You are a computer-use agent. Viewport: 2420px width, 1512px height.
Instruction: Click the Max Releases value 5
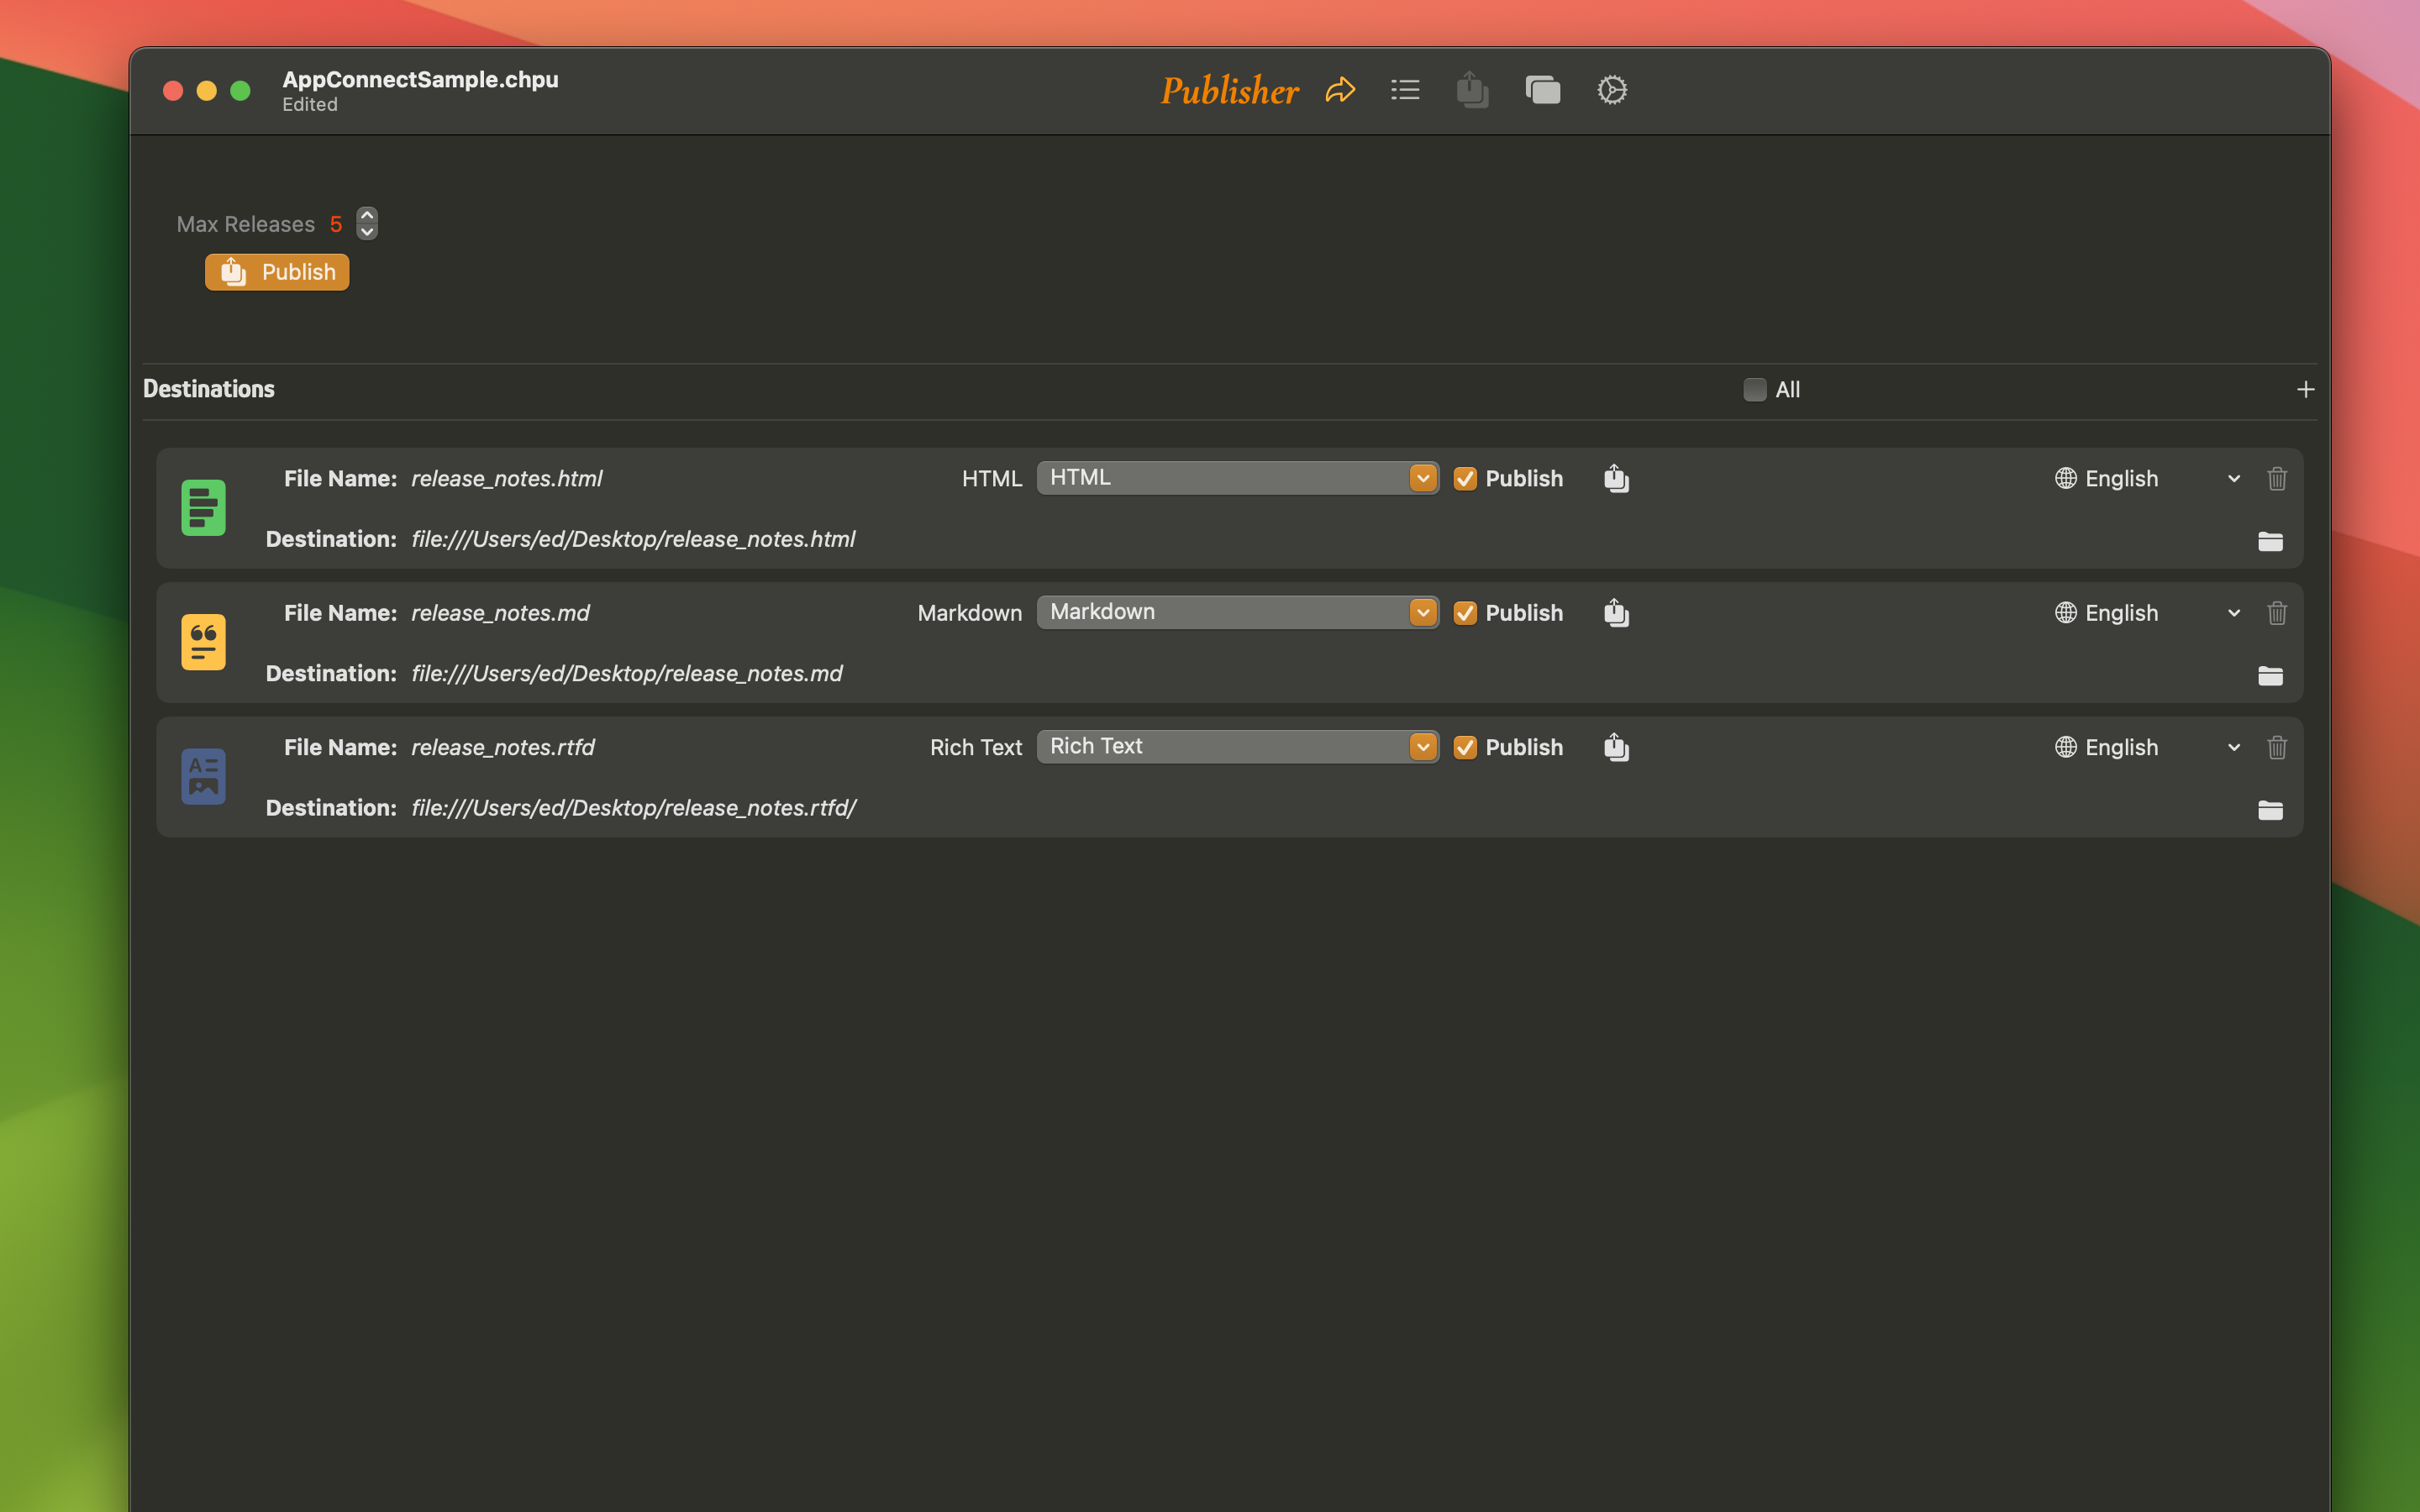336,224
